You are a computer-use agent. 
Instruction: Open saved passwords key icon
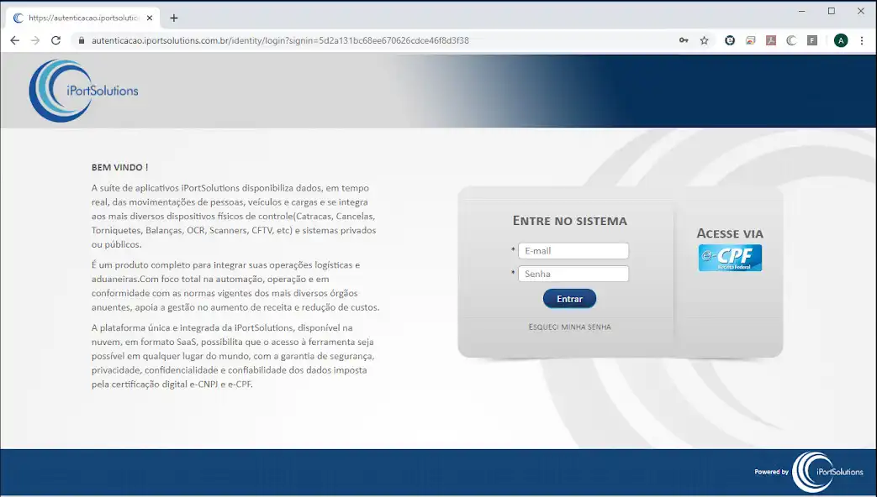(684, 40)
